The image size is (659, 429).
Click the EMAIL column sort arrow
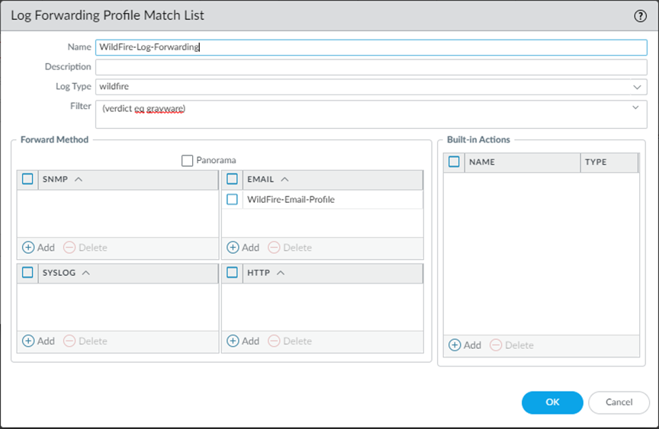pyautogui.click(x=284, y=180)
